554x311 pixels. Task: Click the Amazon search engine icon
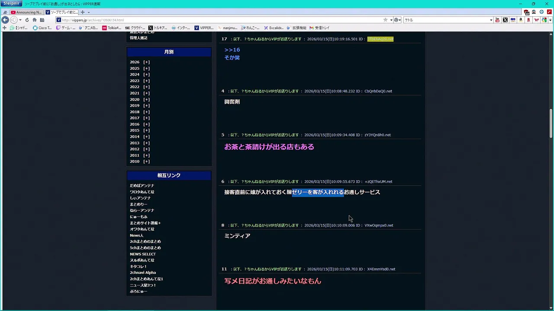click(x=521, y=20)
